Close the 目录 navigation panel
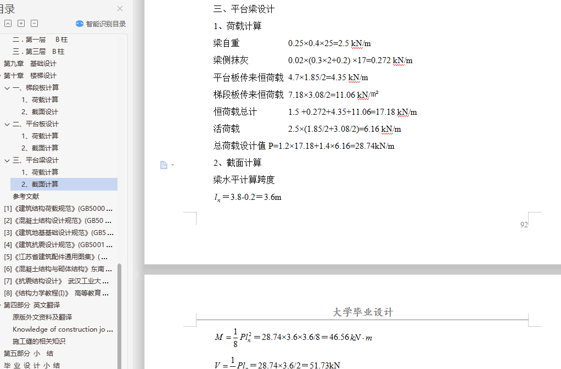This screenshot has width=561, height=369. point(120,9)
